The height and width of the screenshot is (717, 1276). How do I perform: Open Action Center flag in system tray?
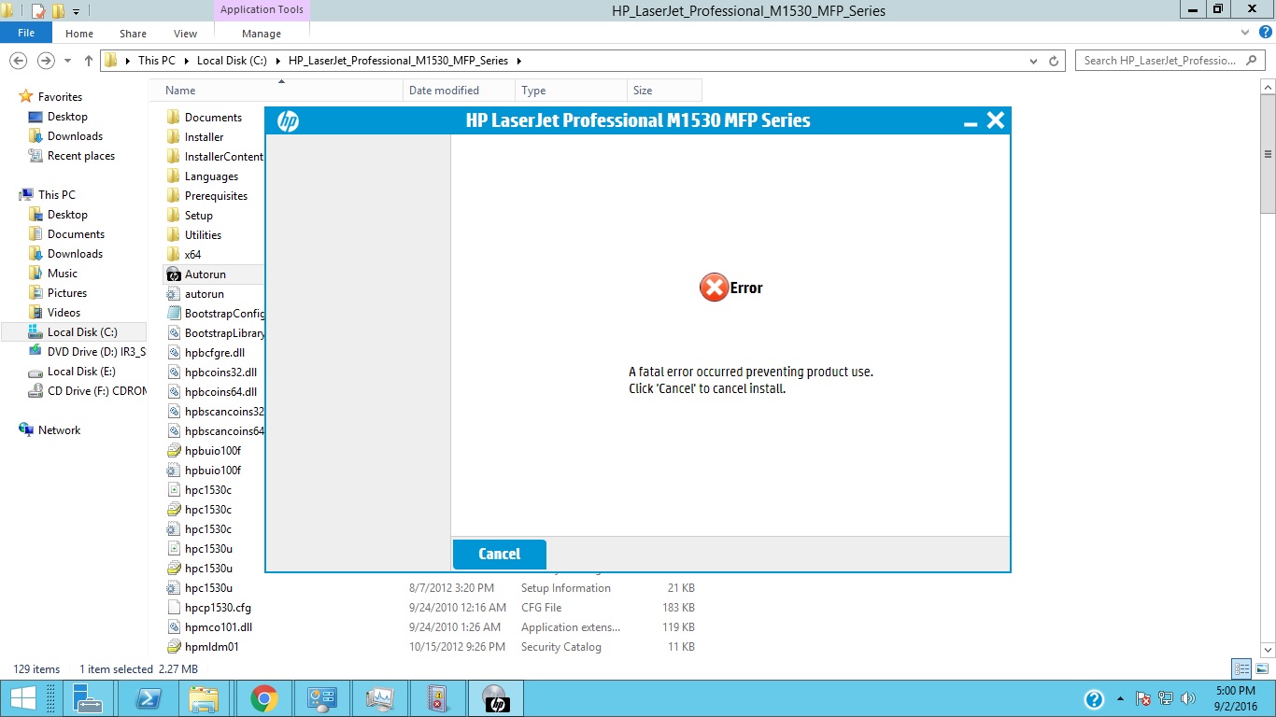point(1142,698)
